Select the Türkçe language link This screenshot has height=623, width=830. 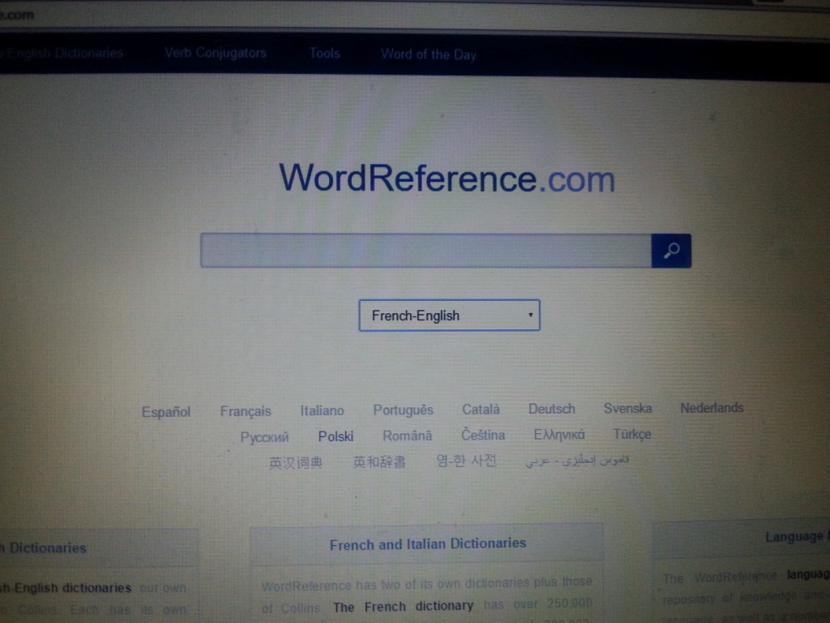tap(631, 434)
